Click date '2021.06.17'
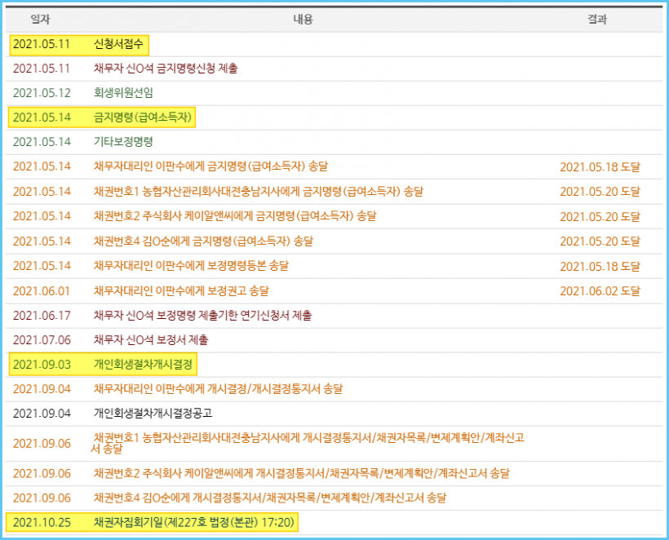 point(42,315)
